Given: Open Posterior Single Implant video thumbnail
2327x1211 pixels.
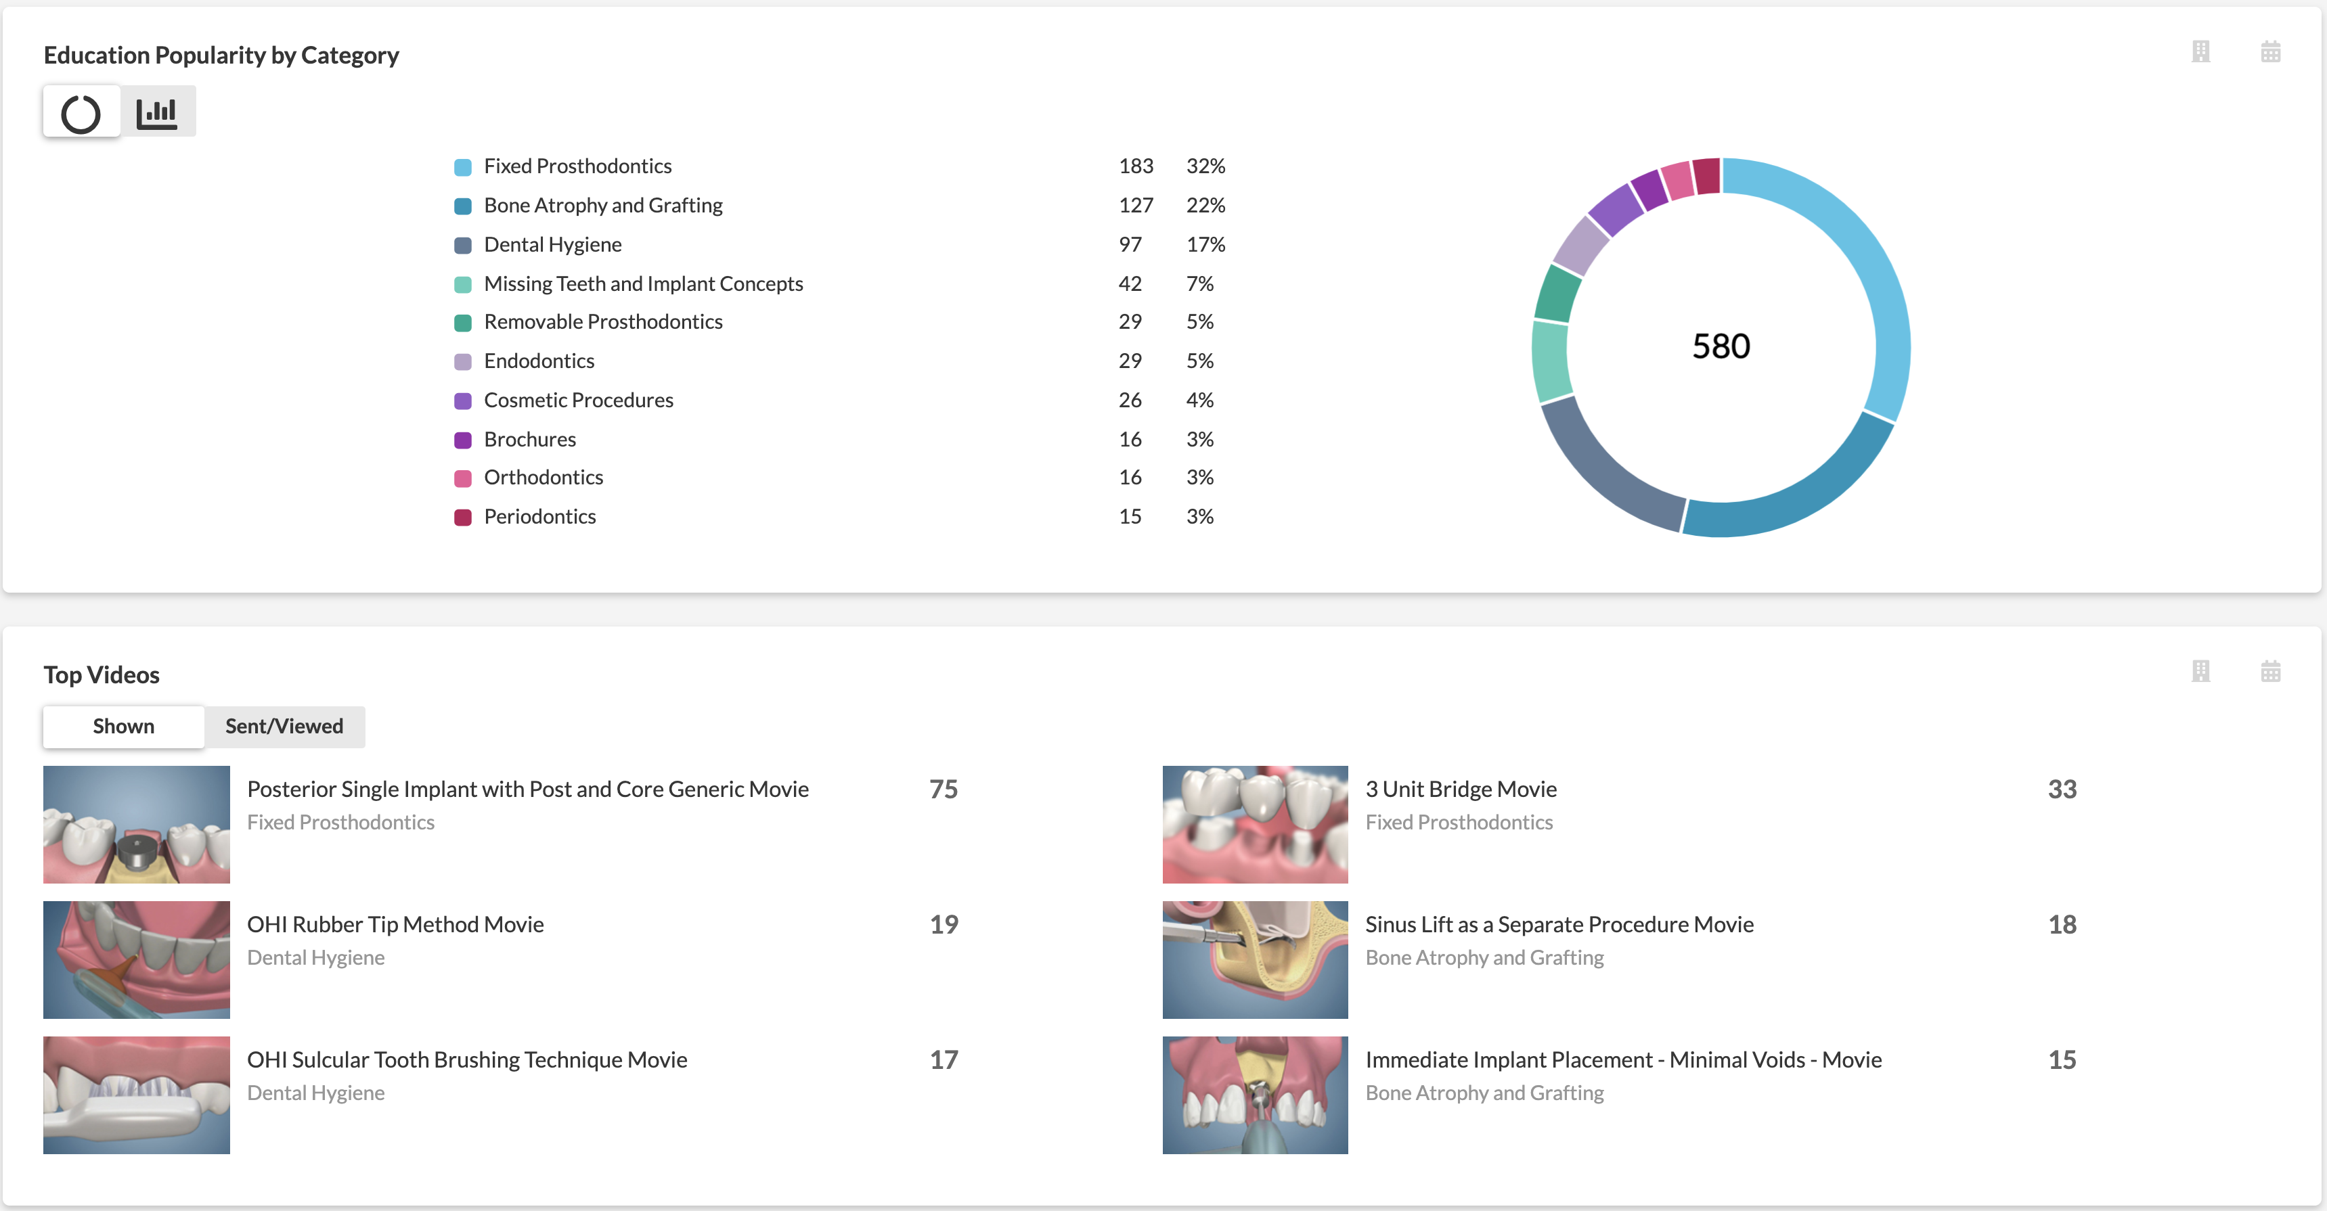Looking at the screenshot, I should tap(137, 825).
